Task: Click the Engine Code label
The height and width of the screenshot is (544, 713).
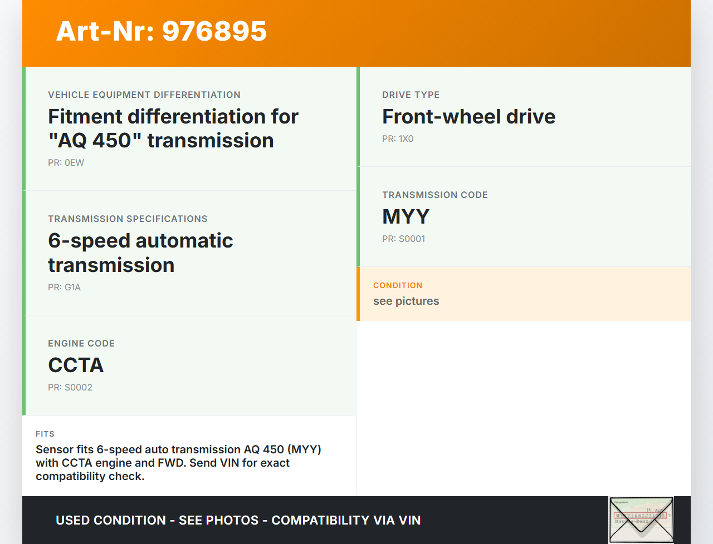Action: (81, 344)
